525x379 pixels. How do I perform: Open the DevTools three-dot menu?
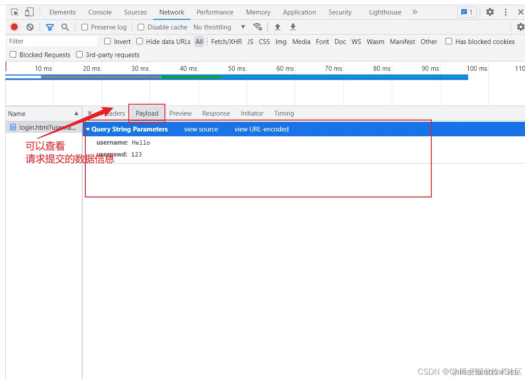pyautogui.click(x=505, y=12)
